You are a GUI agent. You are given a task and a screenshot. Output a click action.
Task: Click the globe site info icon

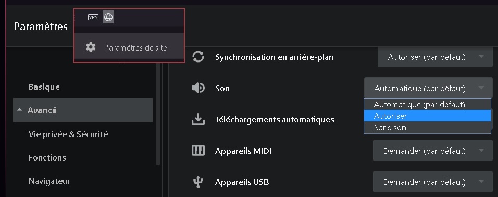[x=108, y=17]
